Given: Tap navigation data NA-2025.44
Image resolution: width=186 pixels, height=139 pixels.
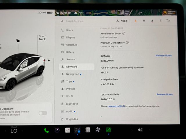Looking at the screenshot, I should tap(108, 84).
